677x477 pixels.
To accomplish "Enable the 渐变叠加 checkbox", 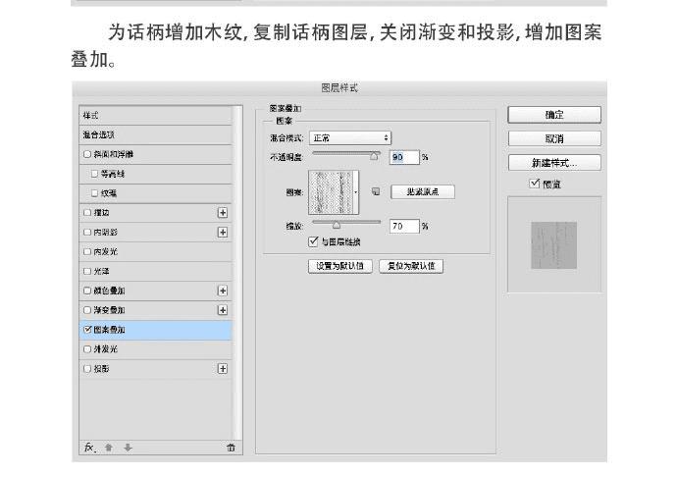I will click(87, 310).
